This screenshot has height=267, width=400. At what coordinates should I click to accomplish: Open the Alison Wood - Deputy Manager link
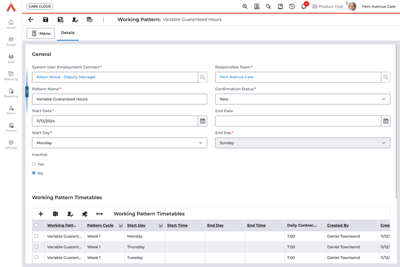66,77
